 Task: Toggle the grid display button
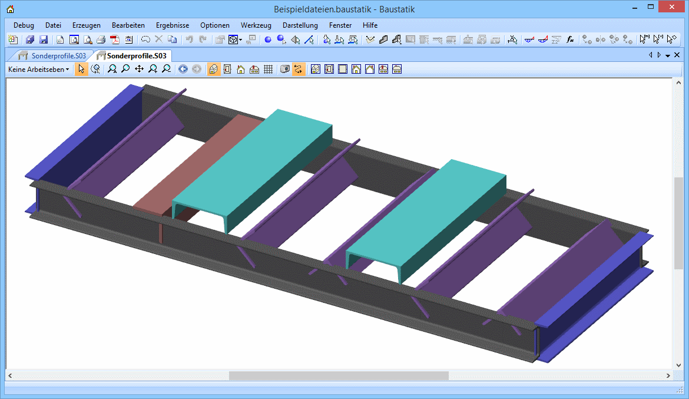[x=268, y=70]
